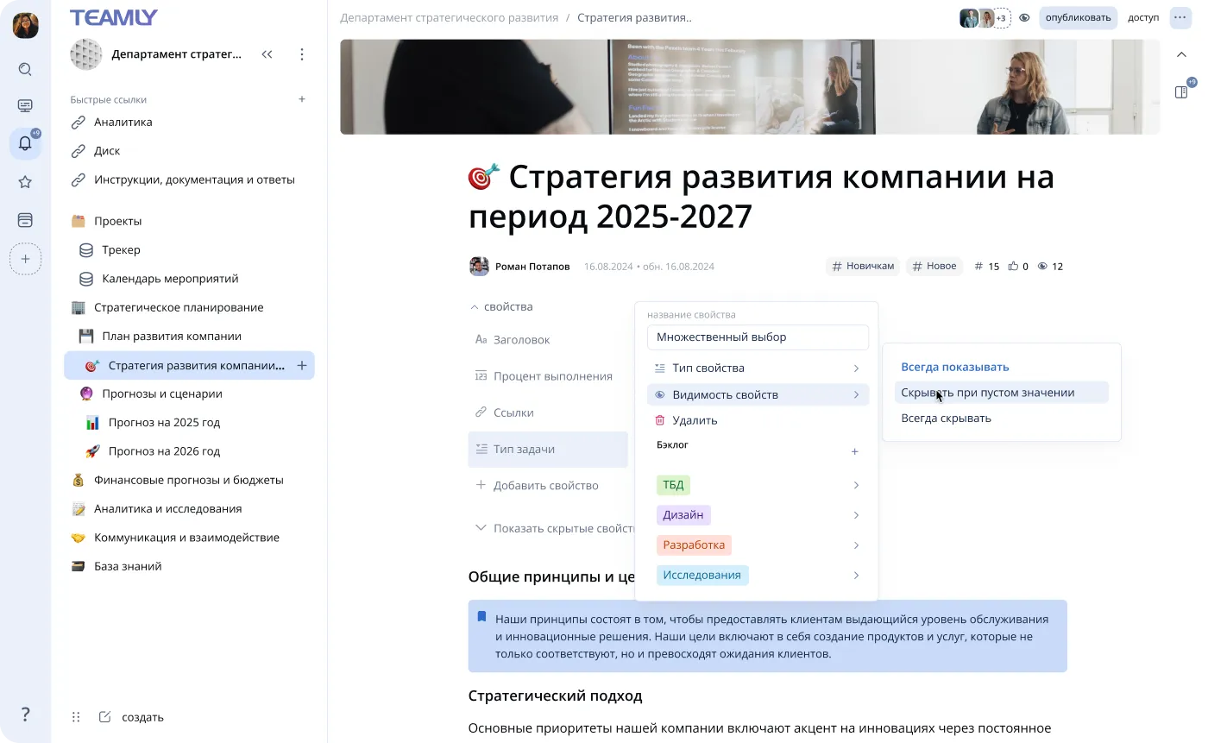Open the presentation screen icon in left rail
Viewport: 1208px width, 743px height.
(x=25, y=105)
